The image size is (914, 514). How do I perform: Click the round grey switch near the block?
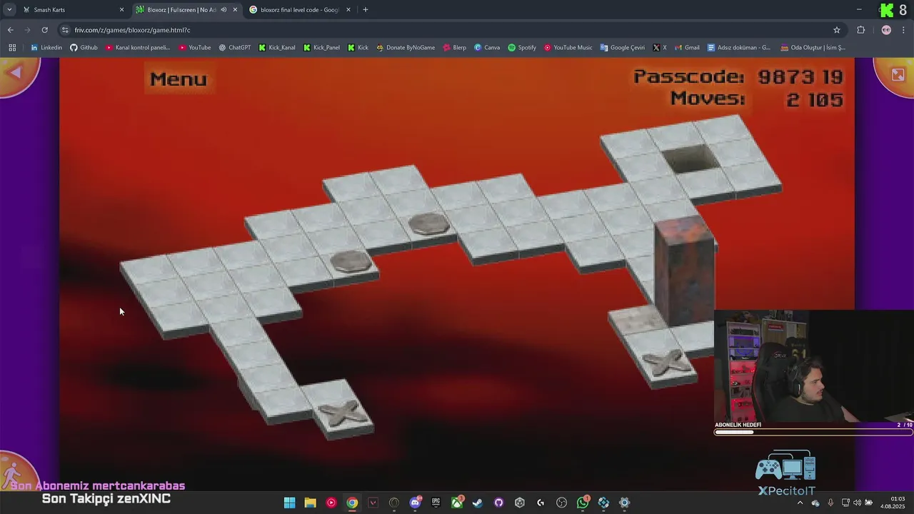(429, 223)
